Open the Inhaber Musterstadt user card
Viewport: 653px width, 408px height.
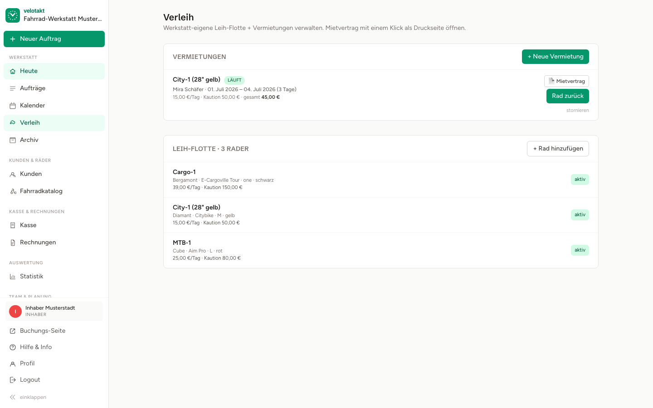(x=54, y=311)
